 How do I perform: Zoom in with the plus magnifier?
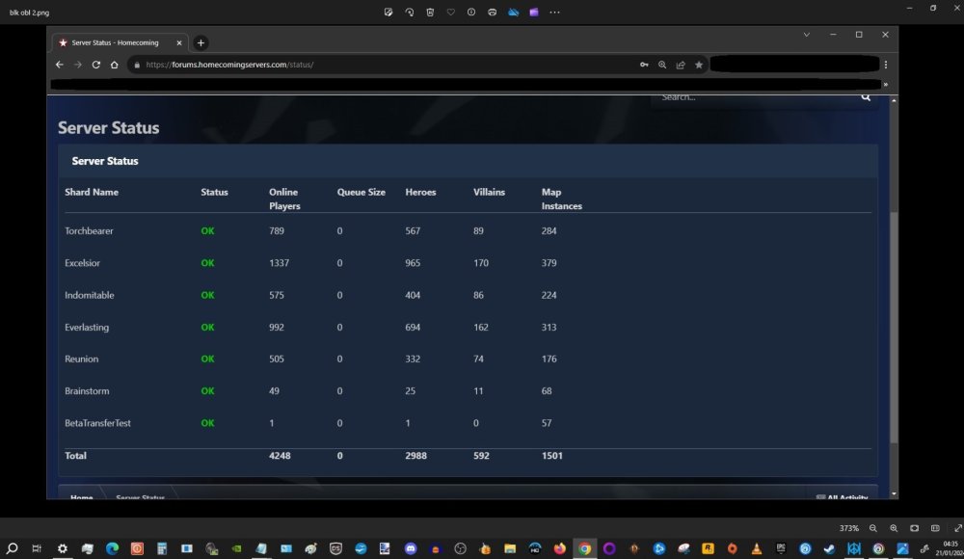[894, 528]
